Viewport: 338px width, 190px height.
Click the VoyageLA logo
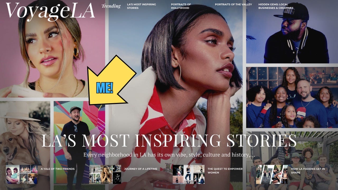50,11
